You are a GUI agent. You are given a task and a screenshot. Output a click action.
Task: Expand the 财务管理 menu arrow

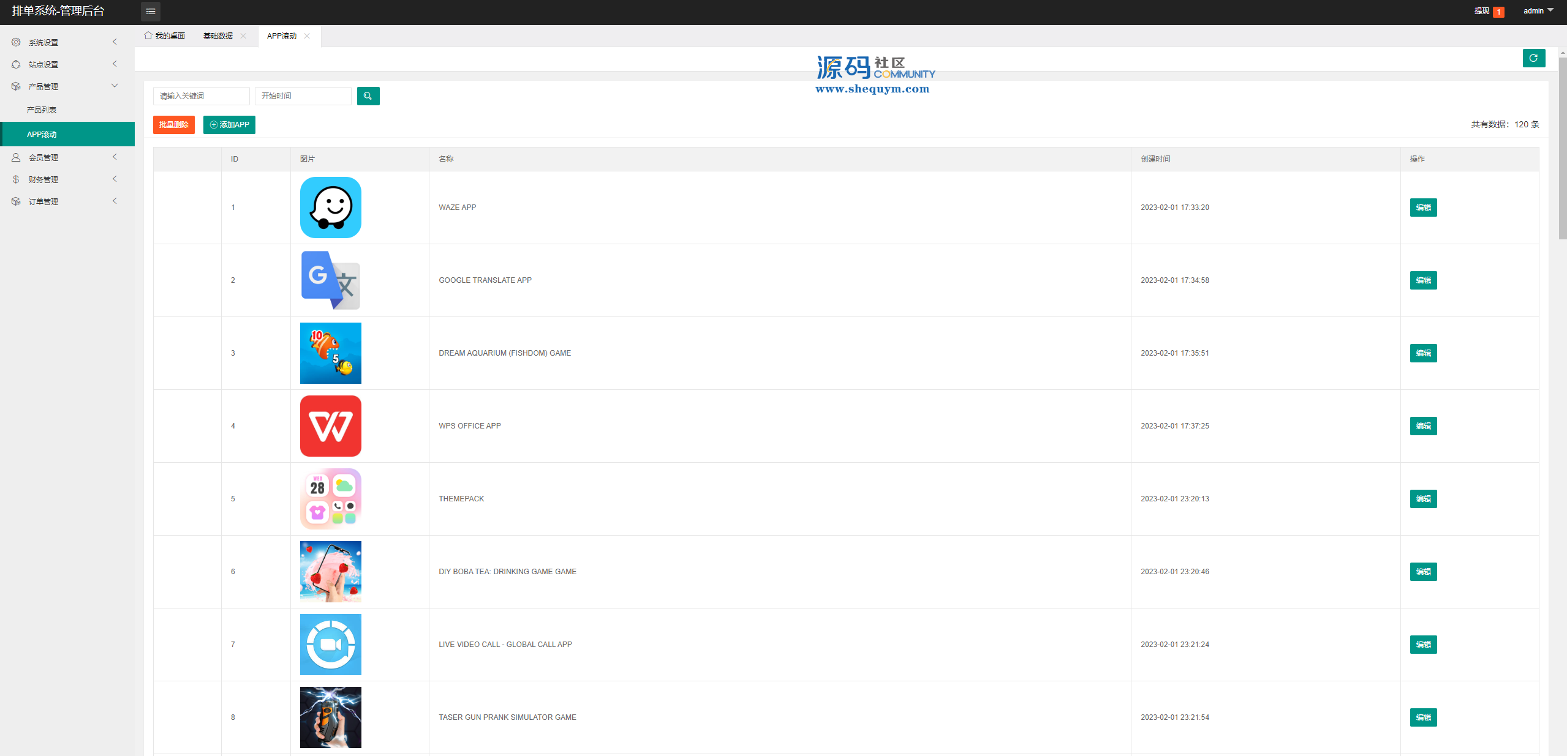pos(115,179)
